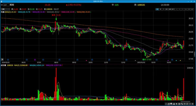Viewport: 196px width, 106px height.
Task: Click the purple circle marker before 07/01
Action: coord(35,60)
